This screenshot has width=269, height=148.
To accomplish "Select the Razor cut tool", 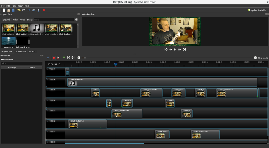I will pos(58,58).
